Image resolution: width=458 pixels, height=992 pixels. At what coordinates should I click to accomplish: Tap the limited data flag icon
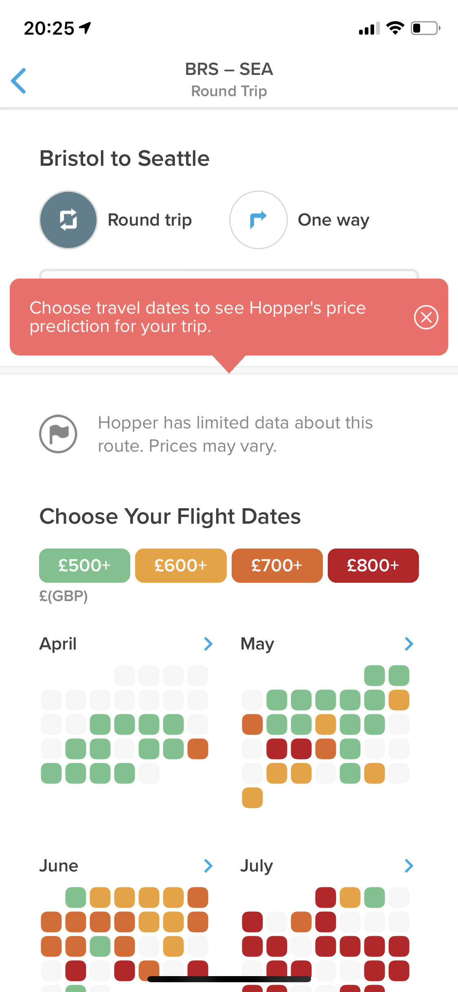pos(58,434)
